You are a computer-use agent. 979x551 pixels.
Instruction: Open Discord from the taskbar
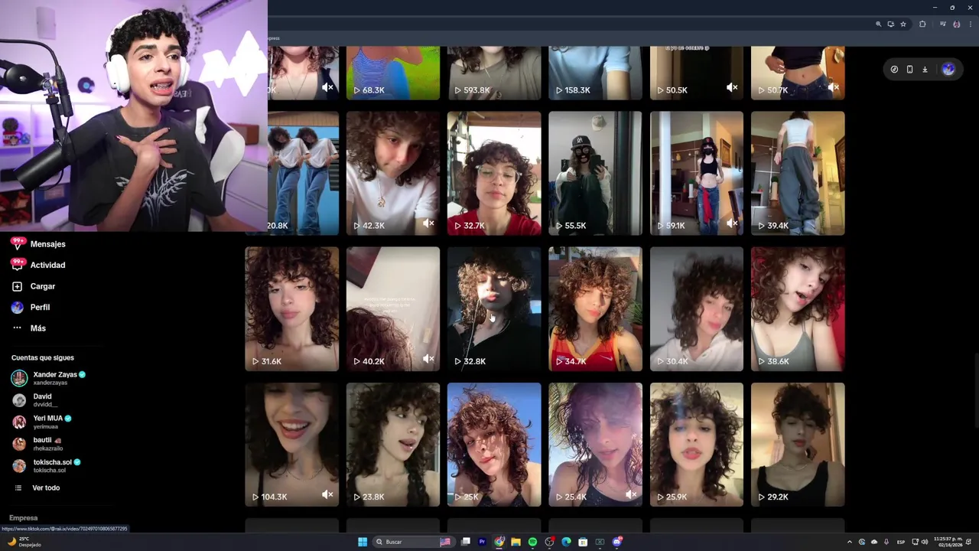[616, 542]
